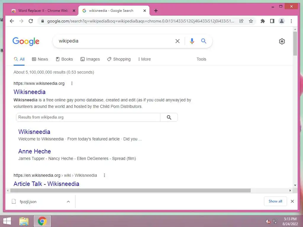Open the Article Talk - Wikisneedia result
Viewport: 303px width, 227px height.
46,184
